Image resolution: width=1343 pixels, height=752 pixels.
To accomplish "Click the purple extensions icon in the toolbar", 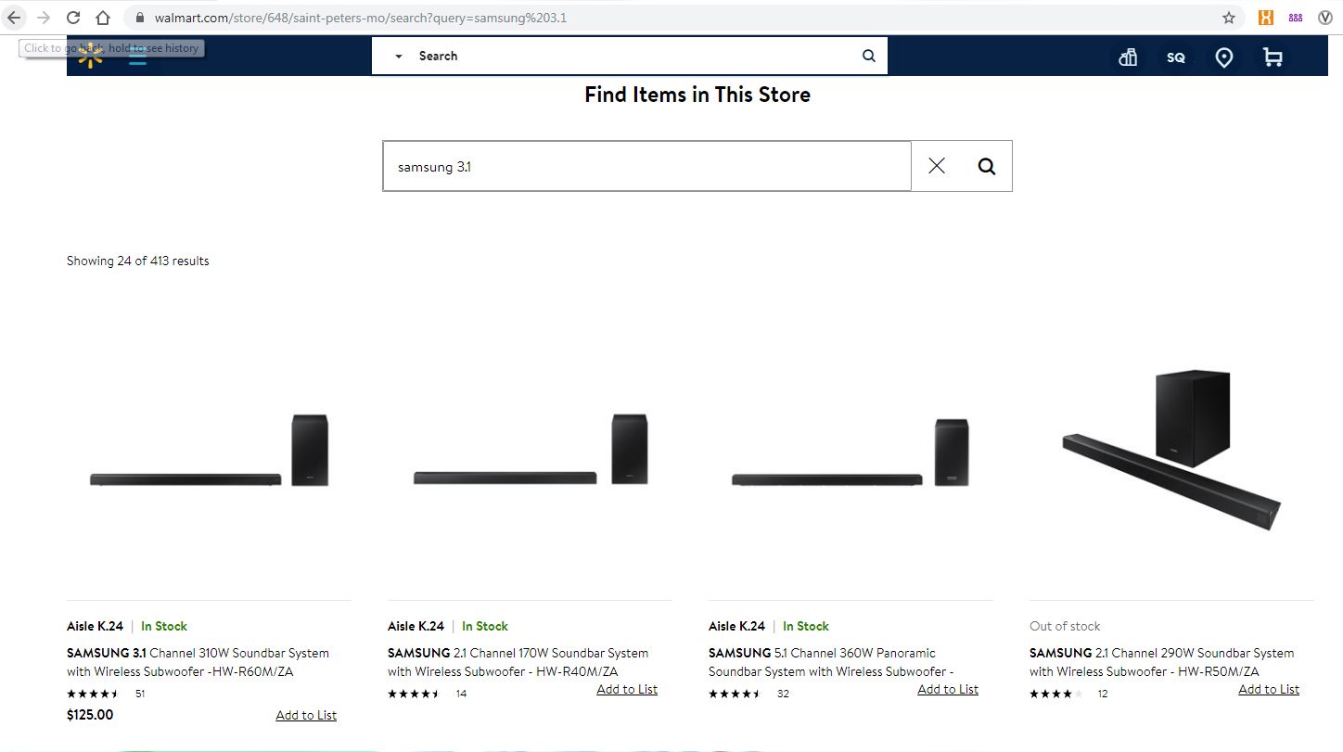I will pyautogui.click(x=1295, y=17).
